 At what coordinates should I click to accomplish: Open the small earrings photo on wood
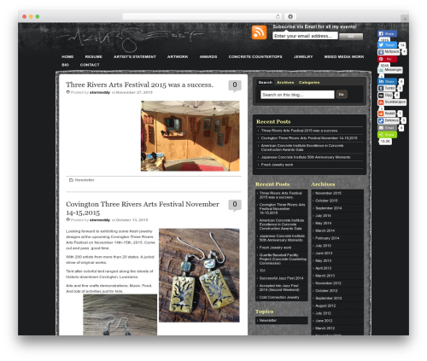pyautogui.click(x=120, y=315)
